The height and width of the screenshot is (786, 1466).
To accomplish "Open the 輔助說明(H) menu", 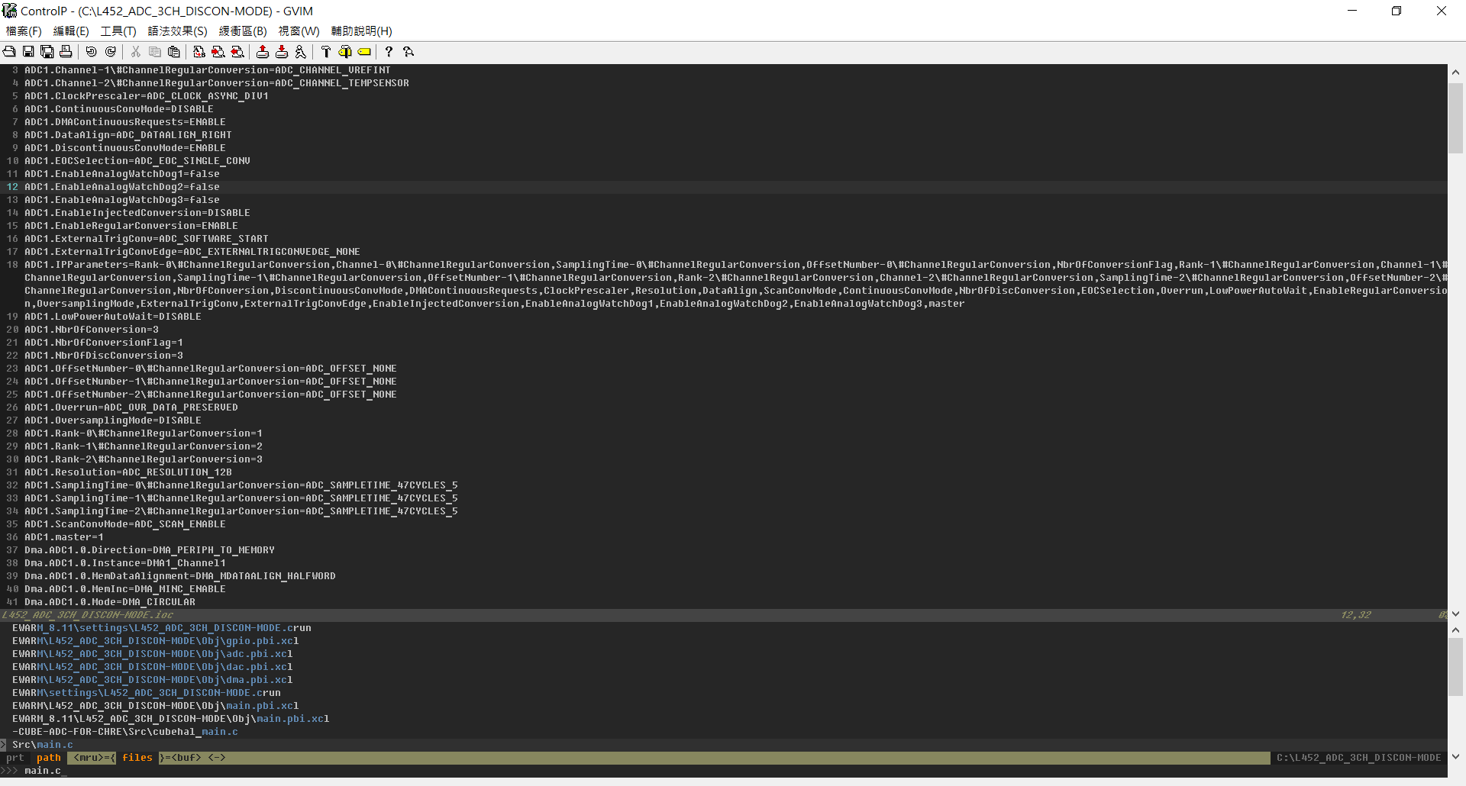I will (361, 31).
